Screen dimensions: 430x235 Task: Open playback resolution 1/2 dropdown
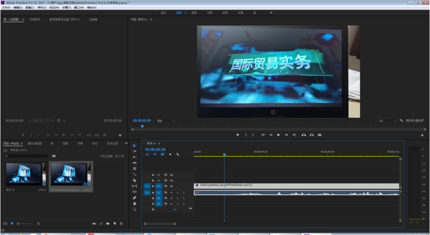coord(387,120)
